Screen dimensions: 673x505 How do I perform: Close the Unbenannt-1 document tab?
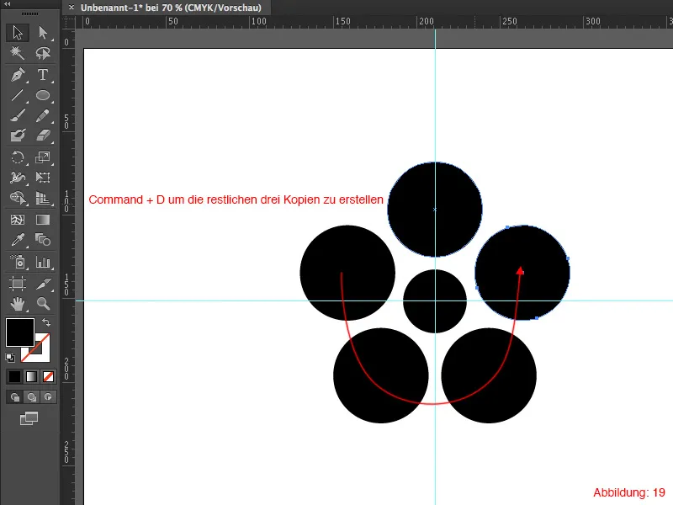click(72, 8)
